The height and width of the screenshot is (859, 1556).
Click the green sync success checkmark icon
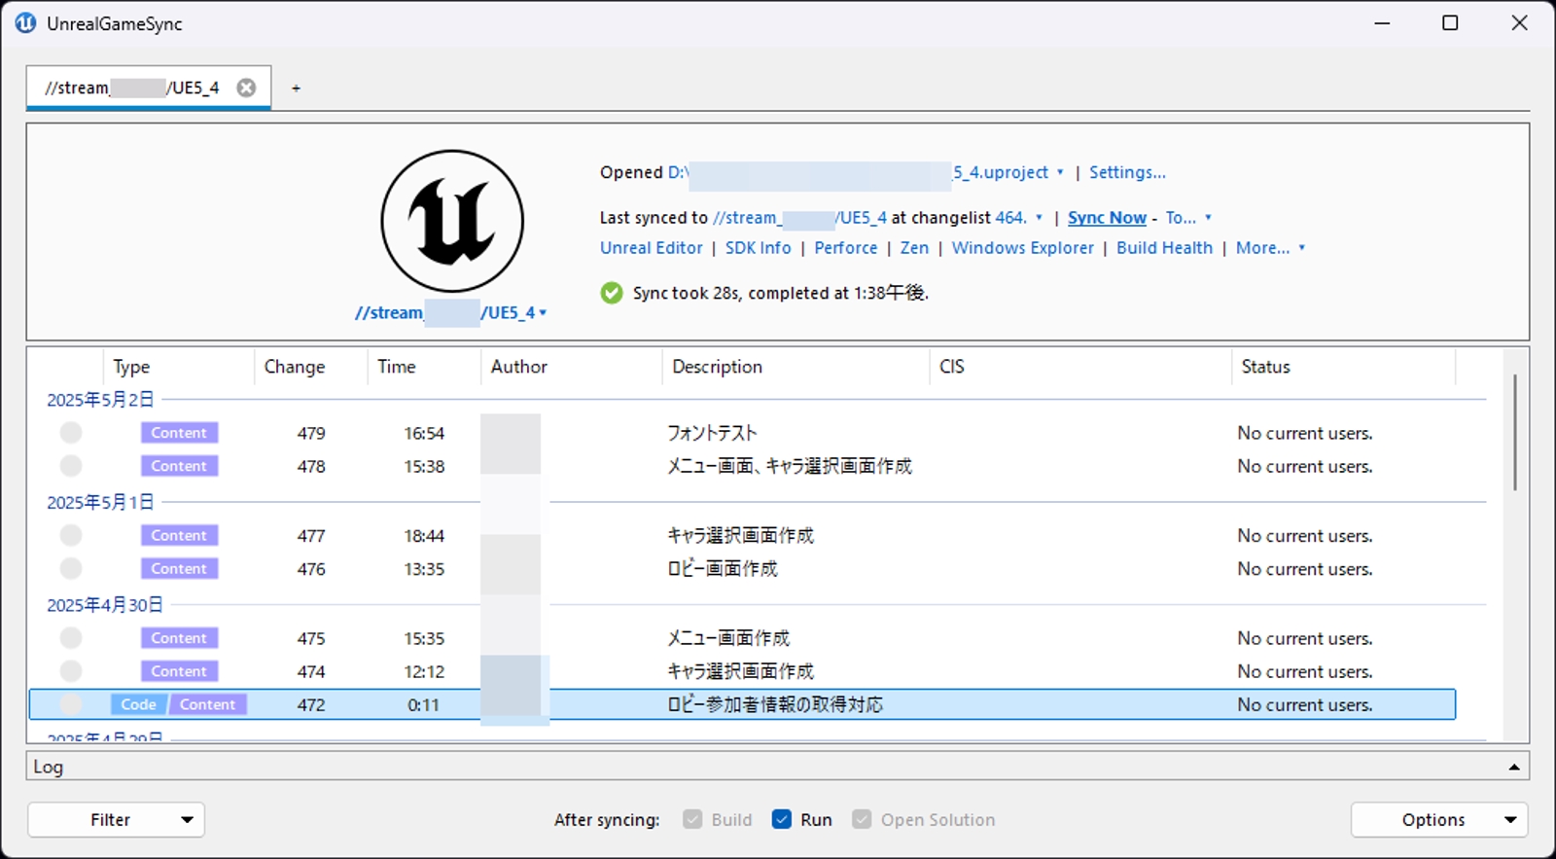[x=612, y=293]
